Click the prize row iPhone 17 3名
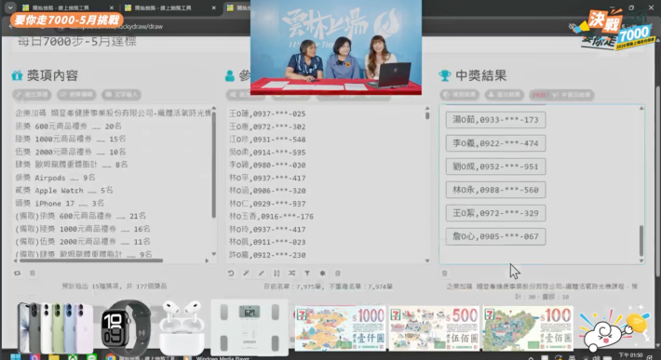The height and width of the screenshot is (360, 661). point(60,204)
